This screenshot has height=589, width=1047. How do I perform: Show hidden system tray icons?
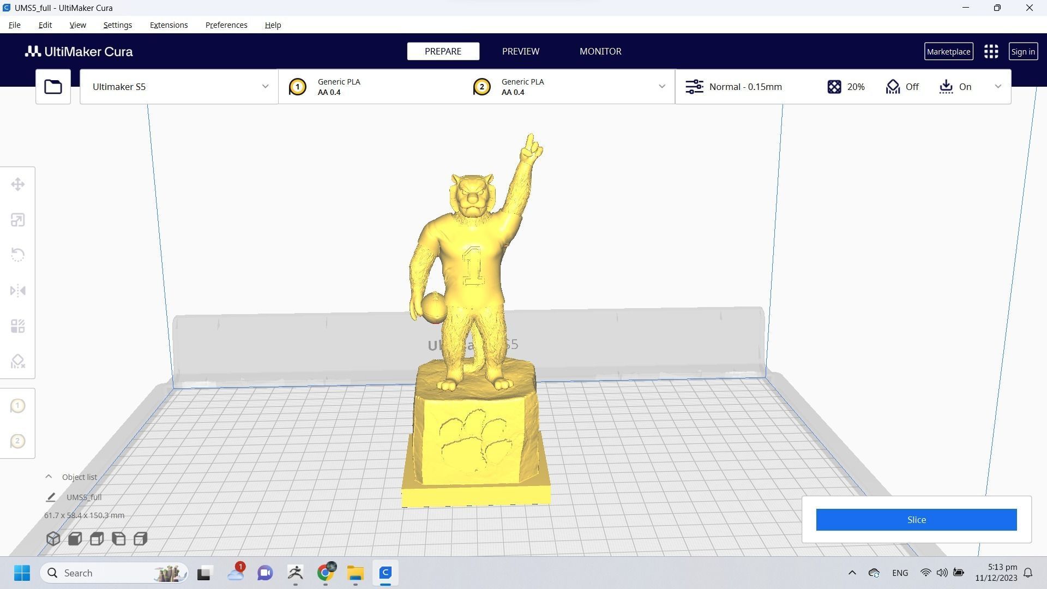tap(852, 573)
